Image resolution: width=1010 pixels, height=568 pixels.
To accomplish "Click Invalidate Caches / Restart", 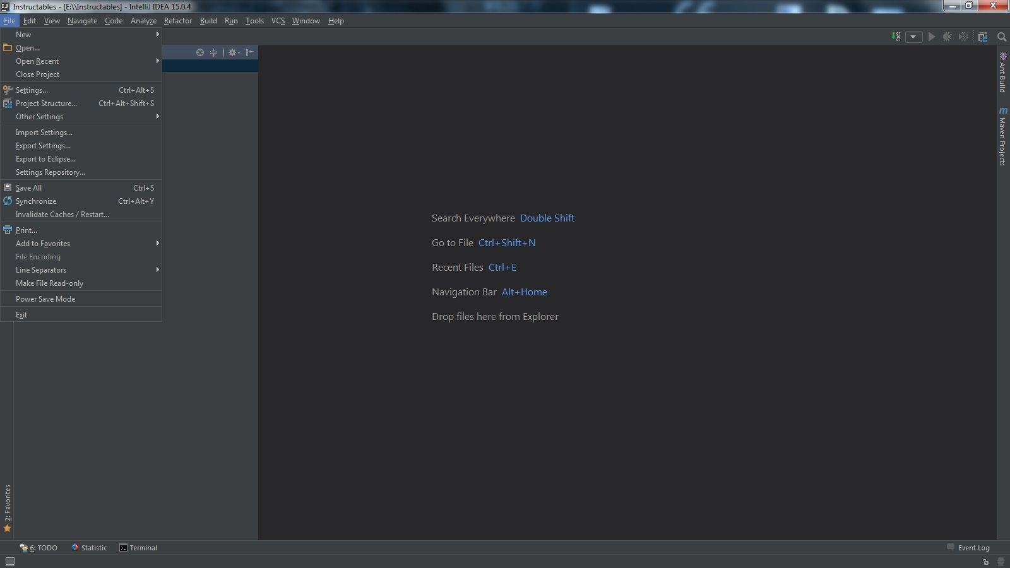I will pyautogui.click(x=62, y=215).
